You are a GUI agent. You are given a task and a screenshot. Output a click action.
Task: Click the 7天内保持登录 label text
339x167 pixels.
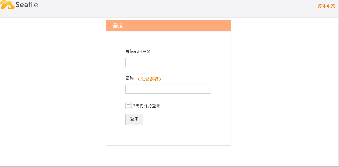(147, 106)
